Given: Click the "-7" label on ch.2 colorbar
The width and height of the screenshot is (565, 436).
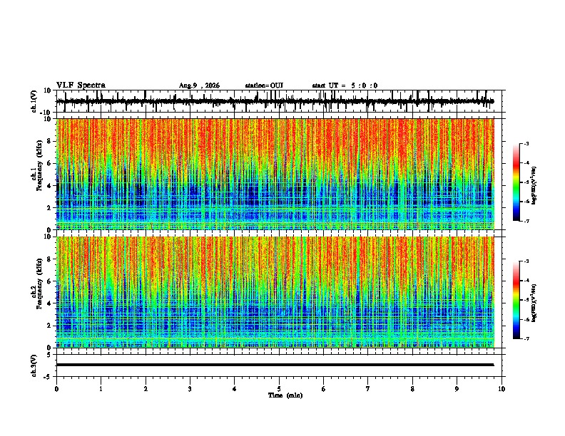Looking at the screenshot, I should [526, 338].
